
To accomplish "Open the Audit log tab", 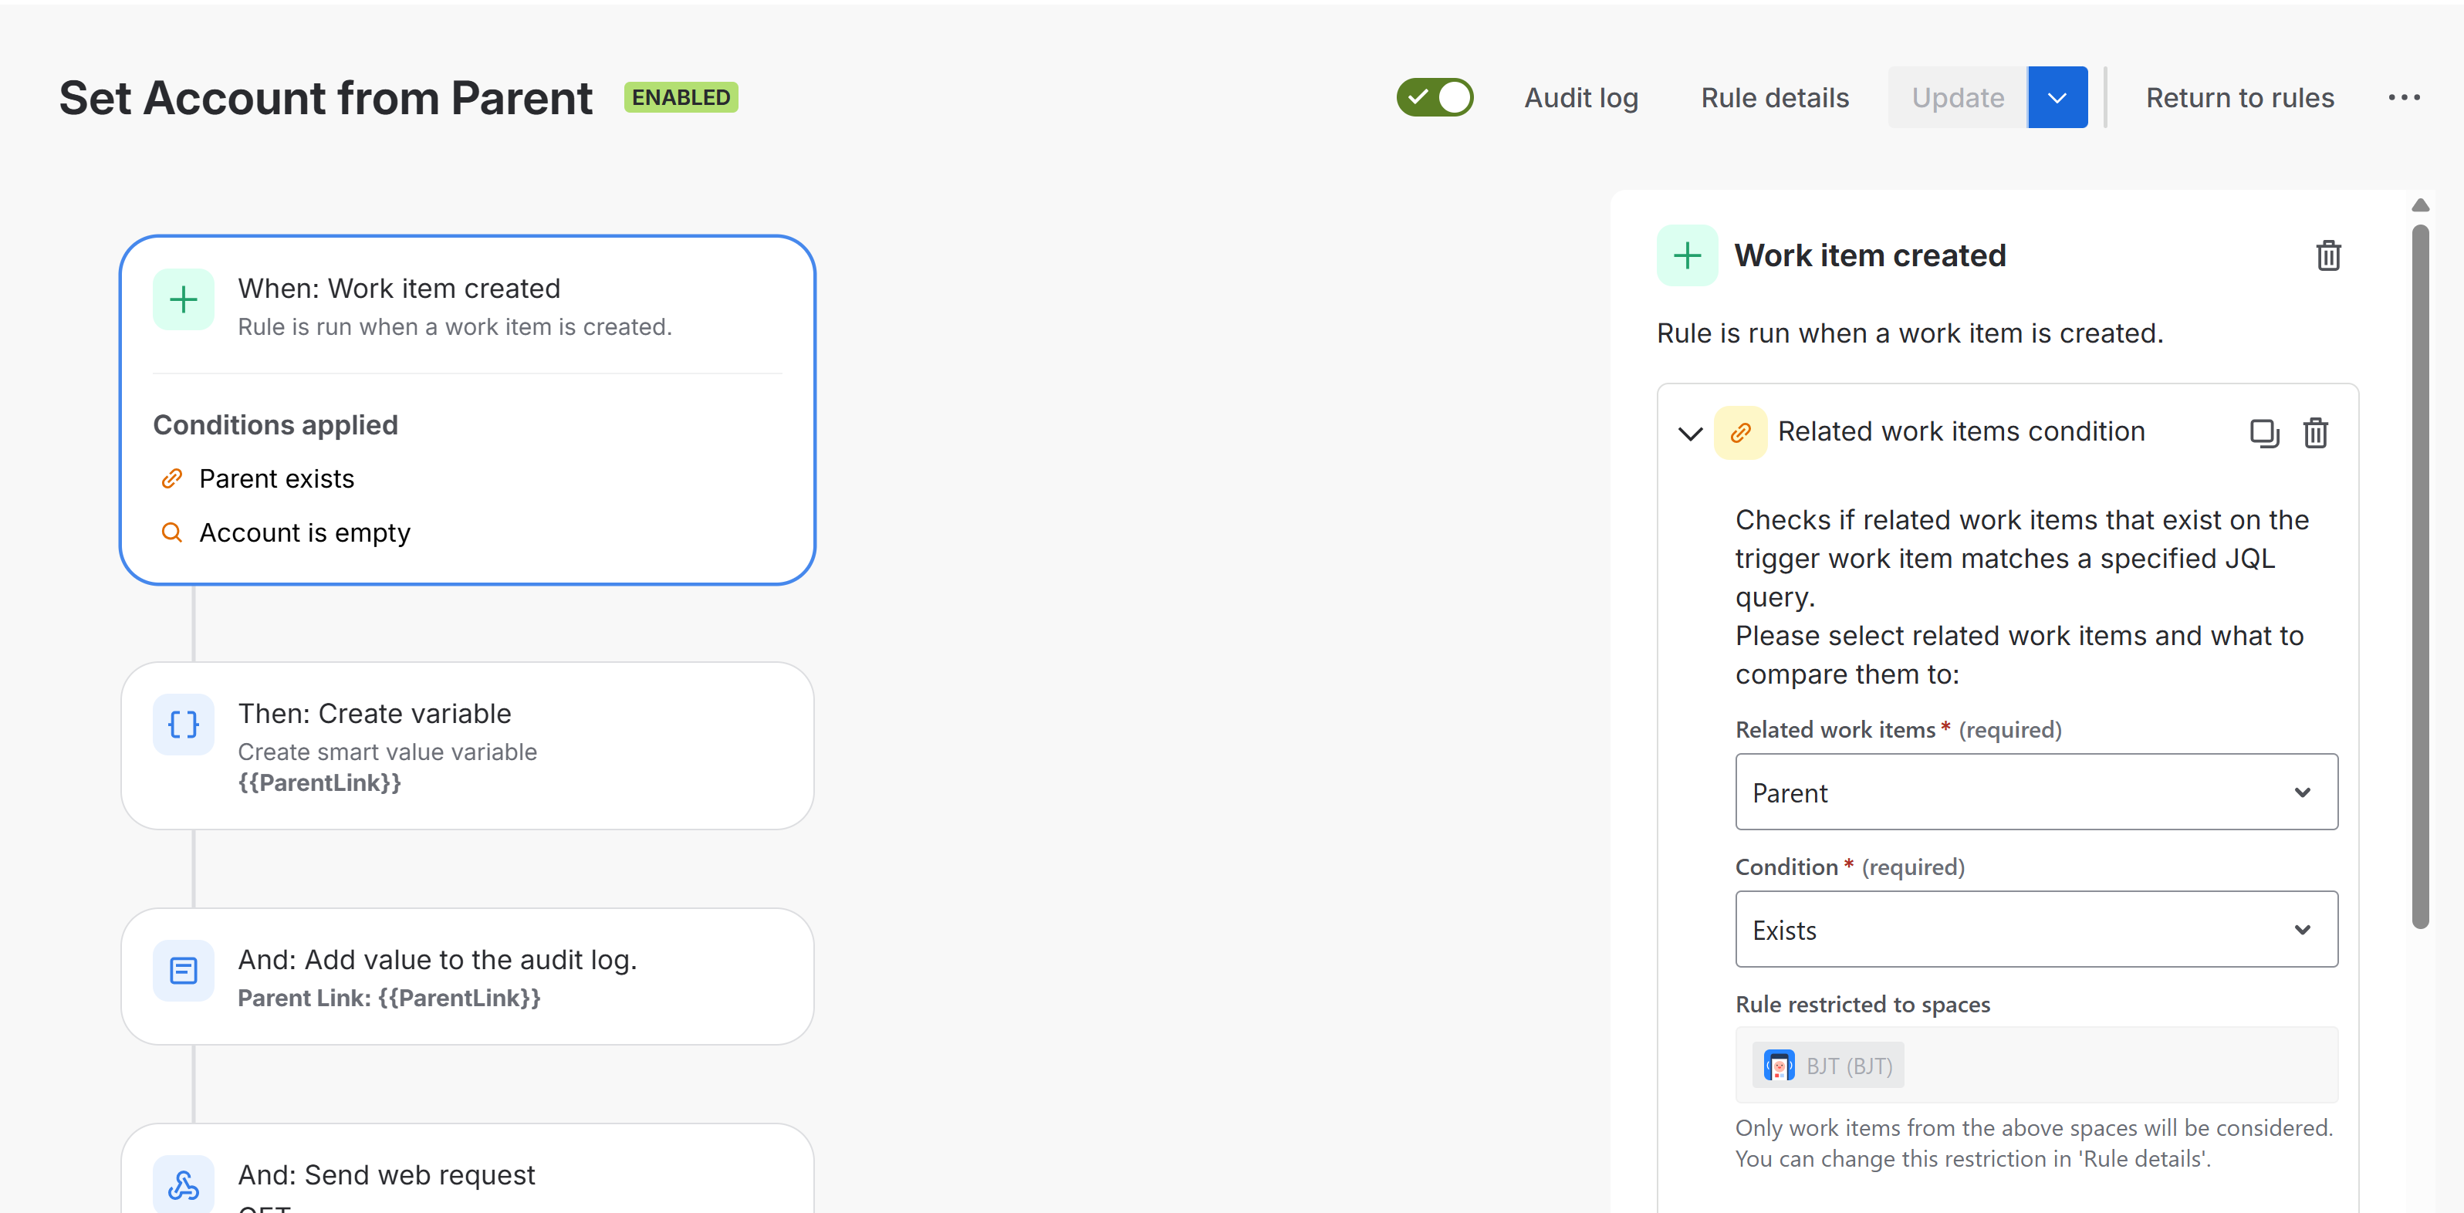I will pos(1580,97).
